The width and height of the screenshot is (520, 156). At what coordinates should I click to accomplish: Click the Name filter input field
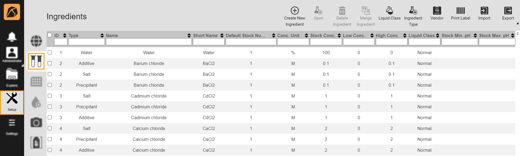click(149, 42)
